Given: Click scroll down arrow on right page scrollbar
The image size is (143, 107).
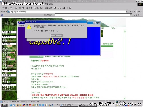Looking at the screenshot, I should point(125,99).
